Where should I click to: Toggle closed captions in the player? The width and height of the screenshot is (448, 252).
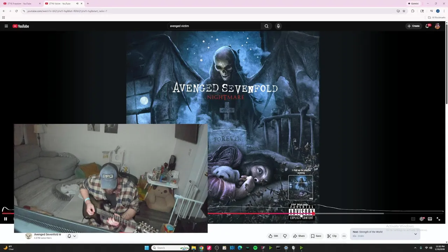tap(413, 219)
